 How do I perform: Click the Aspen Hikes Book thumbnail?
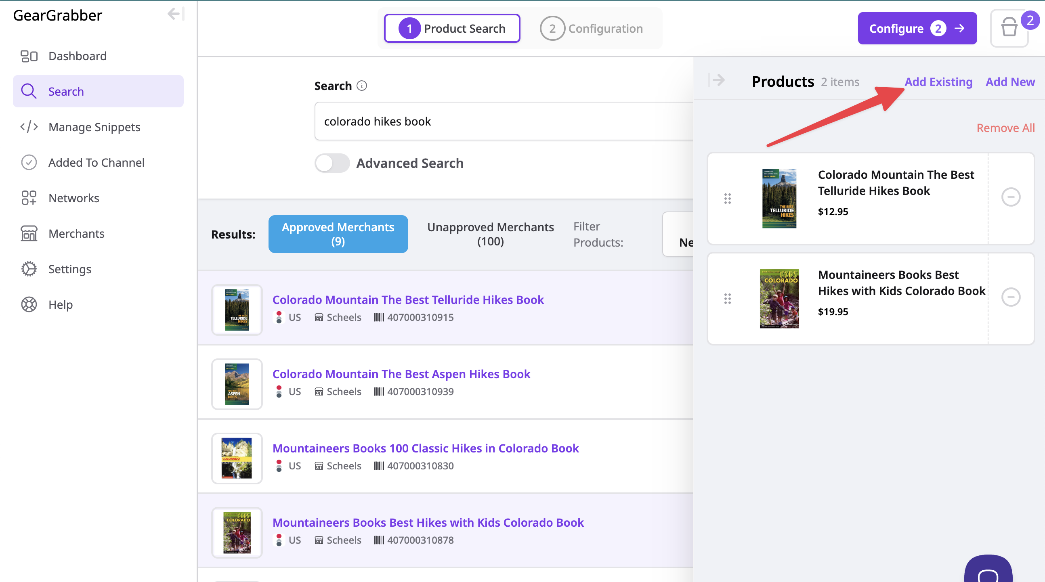click(x=237, y=384)
